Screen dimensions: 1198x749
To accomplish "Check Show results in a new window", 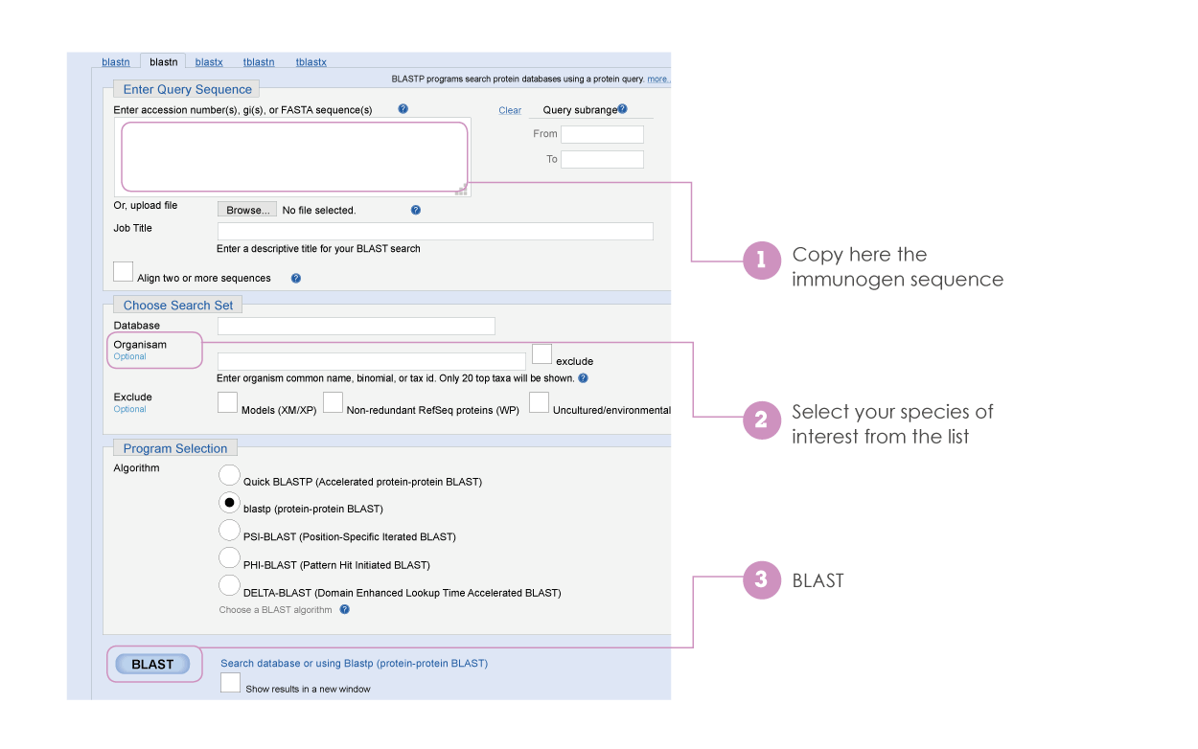I will [x=230, y=682].
